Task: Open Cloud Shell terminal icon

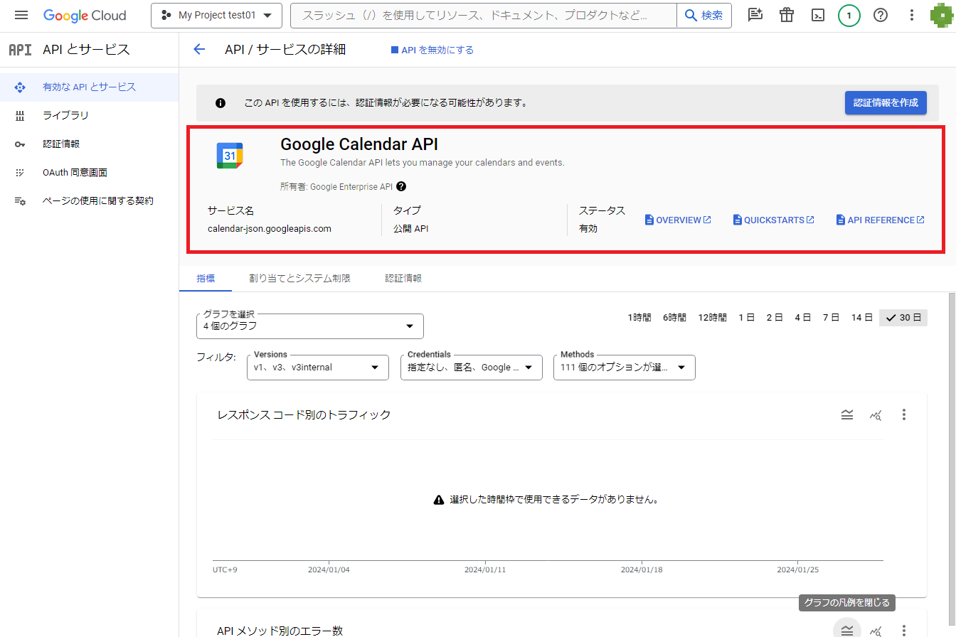Action: point(818,15)
